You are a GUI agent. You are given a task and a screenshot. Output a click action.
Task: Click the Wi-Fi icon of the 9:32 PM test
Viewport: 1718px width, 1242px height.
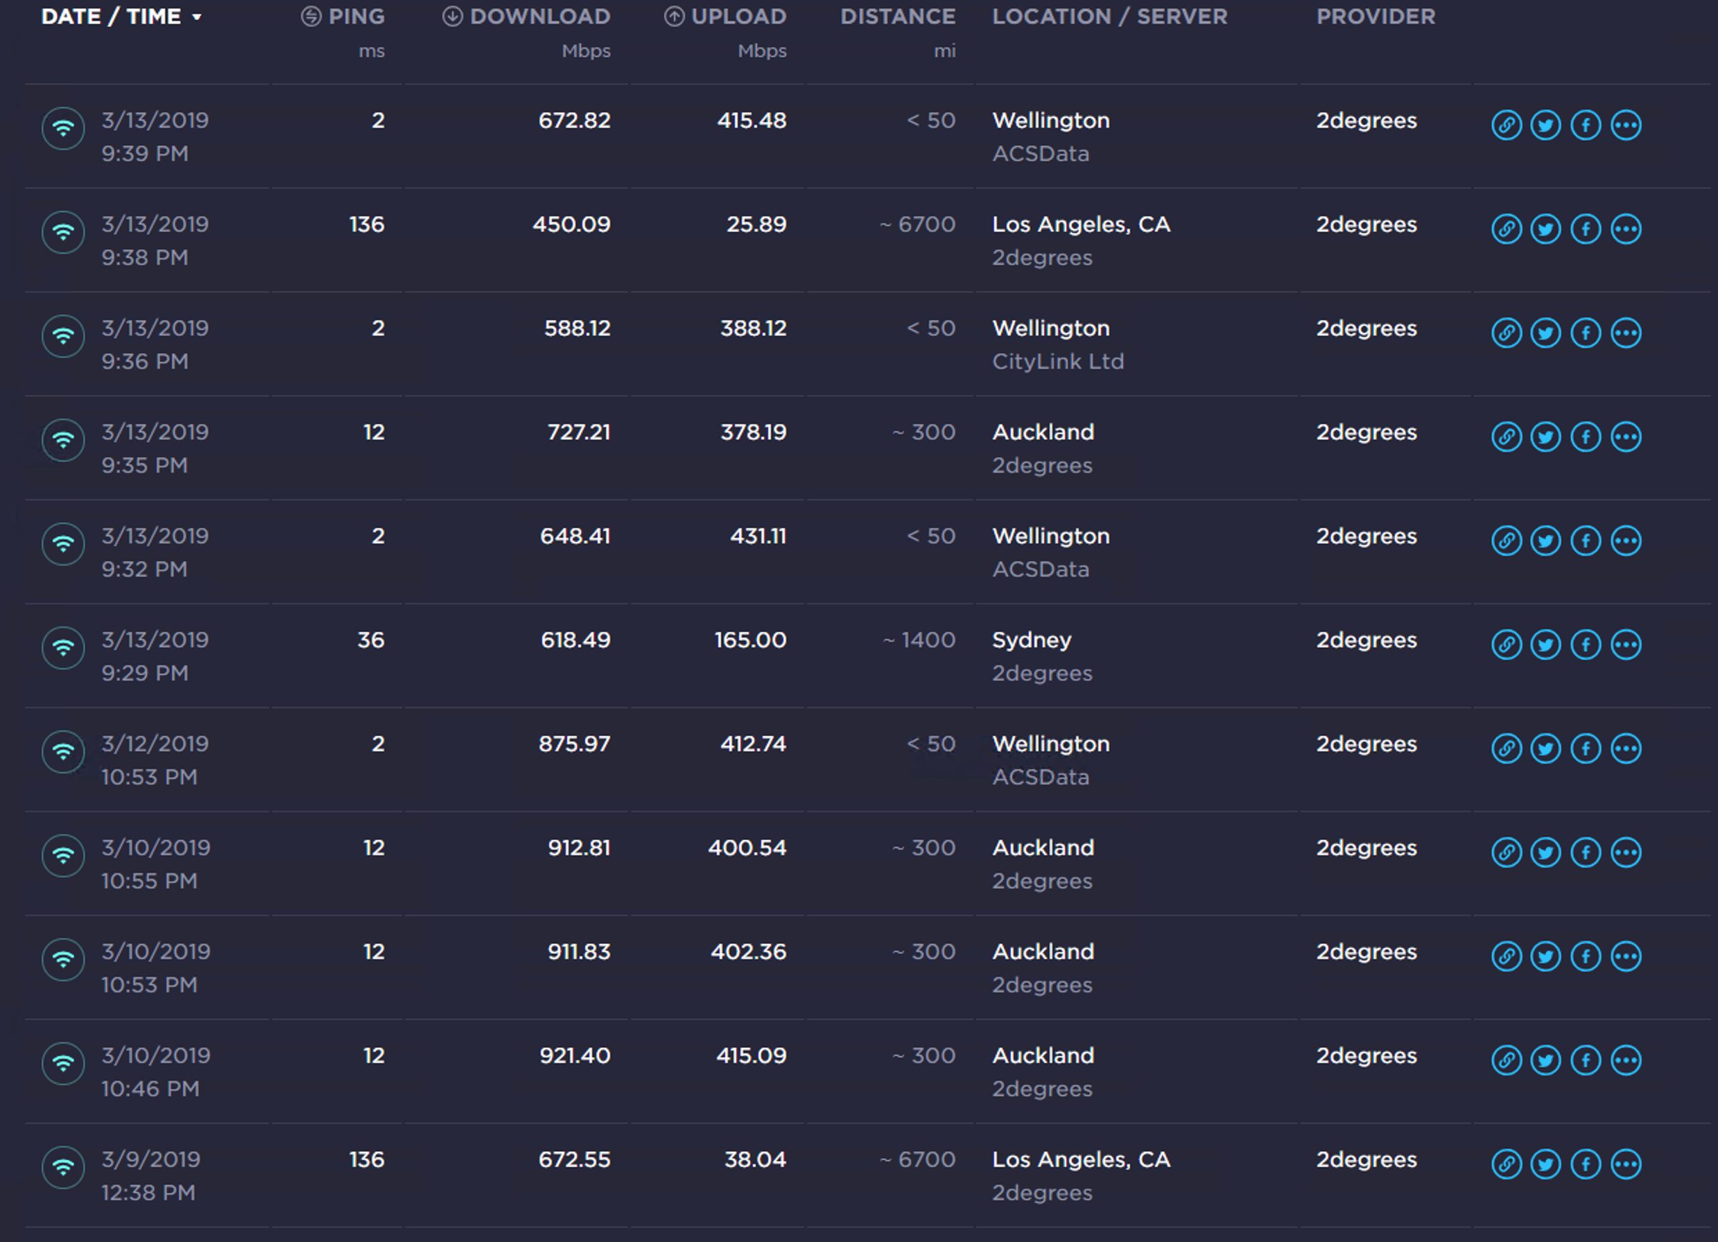pos(63,545)
